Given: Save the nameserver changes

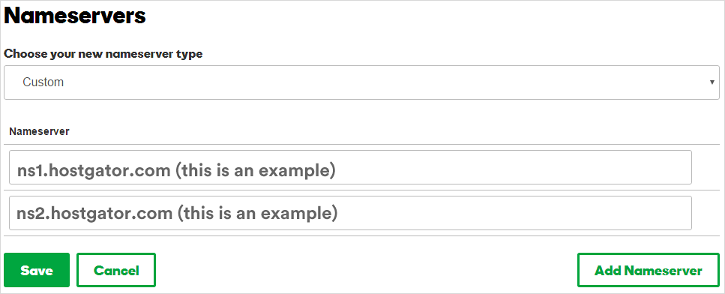Looking at the screenshot, I should point(37,270).
